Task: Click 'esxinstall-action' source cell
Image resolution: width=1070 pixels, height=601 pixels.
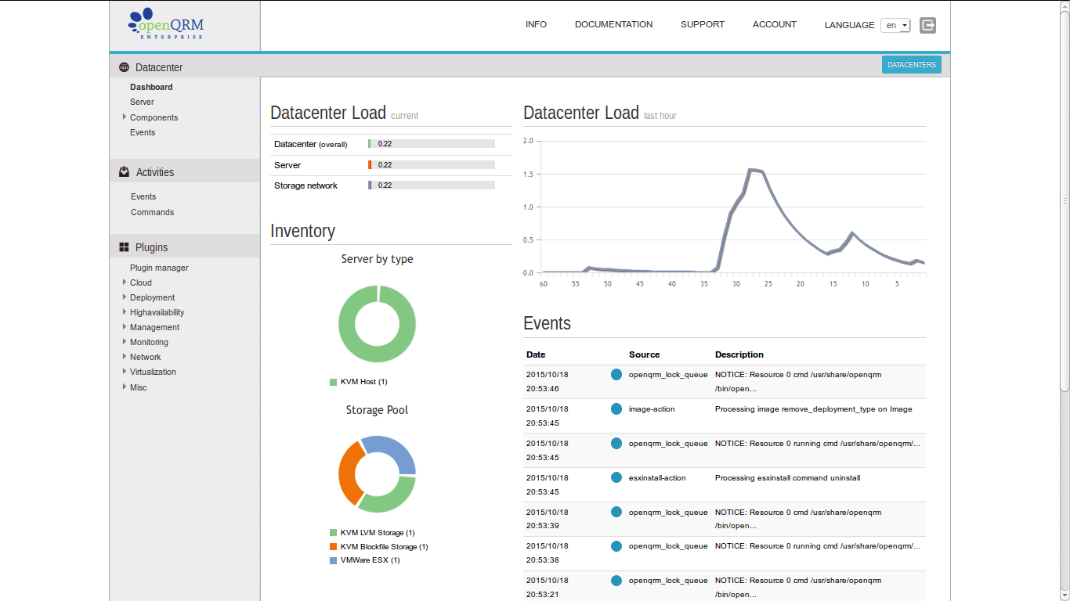Action: [657, 477]
